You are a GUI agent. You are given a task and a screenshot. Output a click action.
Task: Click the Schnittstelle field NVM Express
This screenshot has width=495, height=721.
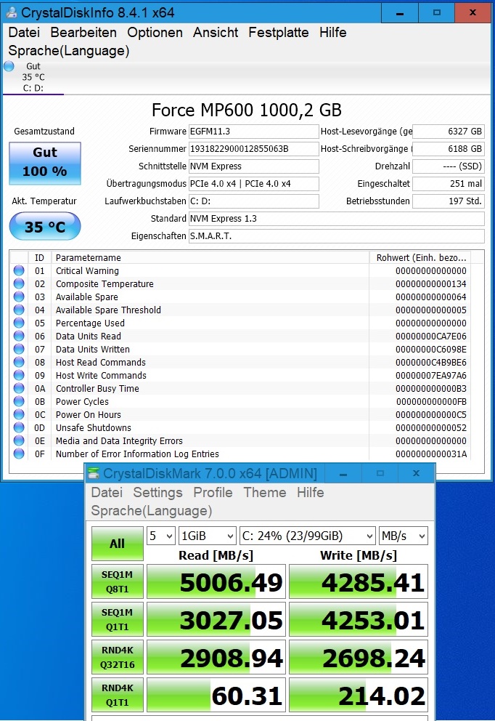pos(254,166)
